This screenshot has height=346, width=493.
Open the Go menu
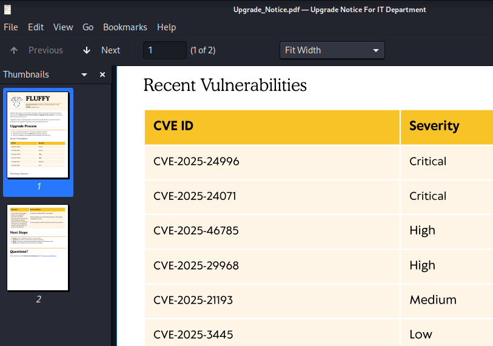(x=88, y=27)
